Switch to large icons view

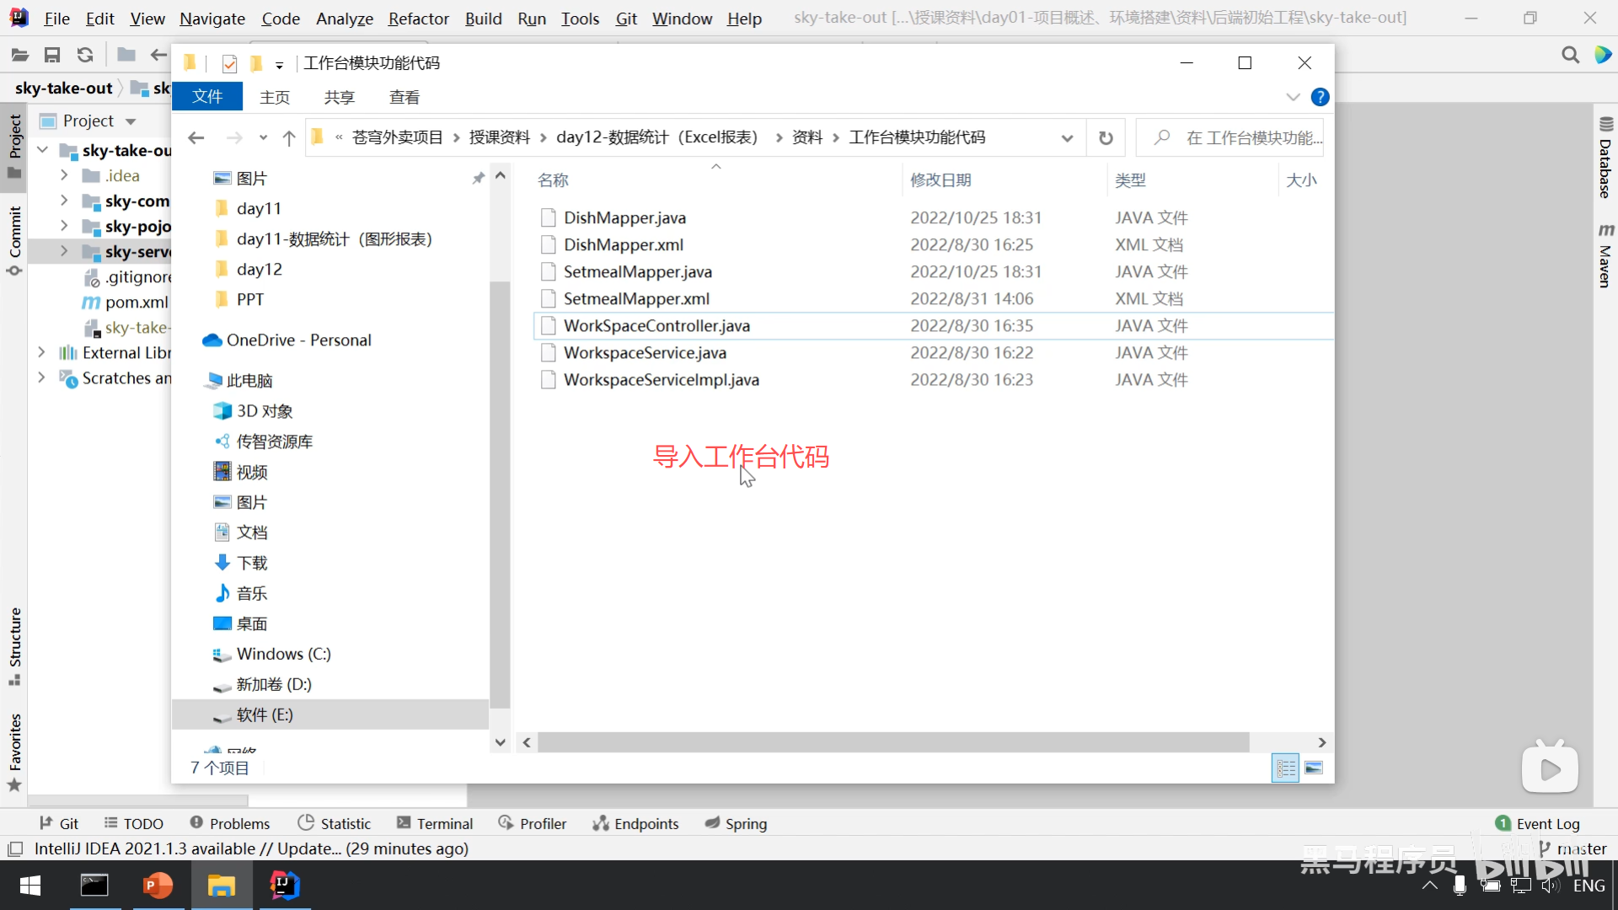coord(1313,768)
